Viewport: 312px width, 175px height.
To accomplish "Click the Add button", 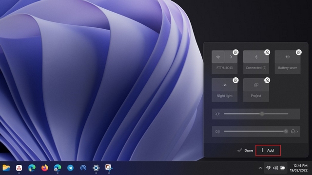I will 268,150.
